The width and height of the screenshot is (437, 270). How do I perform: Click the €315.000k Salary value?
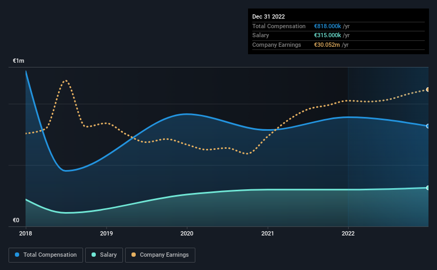327,36
